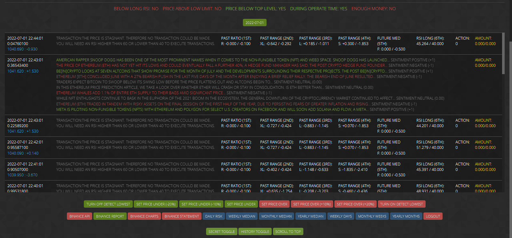
Task: Open the Binance API page
Action: coord(80,216)
